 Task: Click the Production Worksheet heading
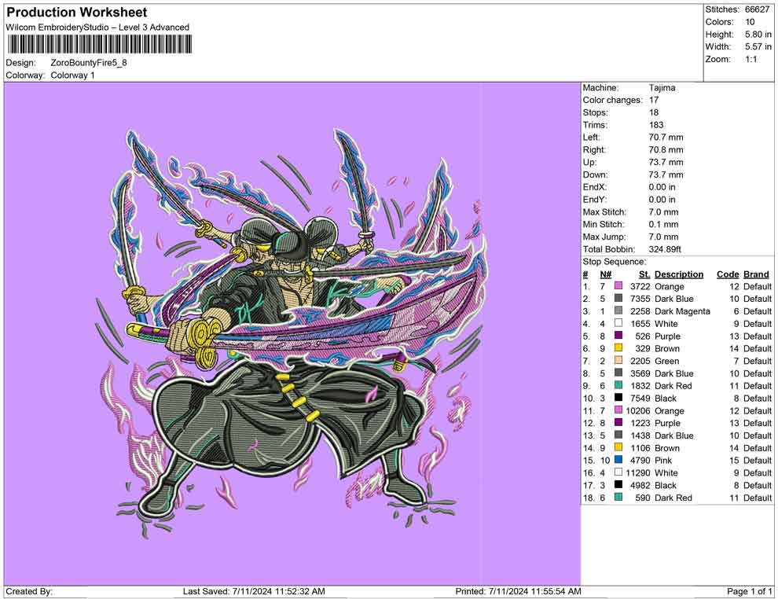tap(77, 13)
